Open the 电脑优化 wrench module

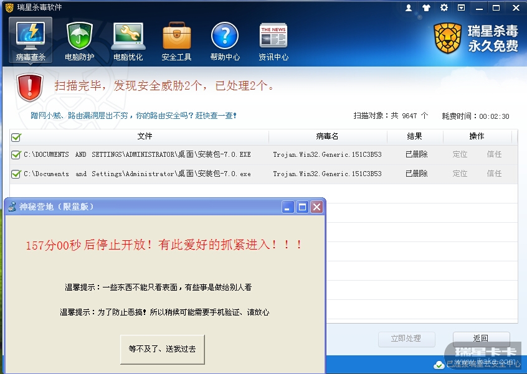pos(128,40)
